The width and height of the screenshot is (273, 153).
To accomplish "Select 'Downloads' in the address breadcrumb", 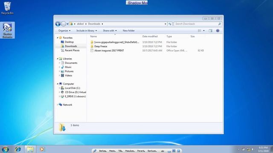I will pos(94,24).
